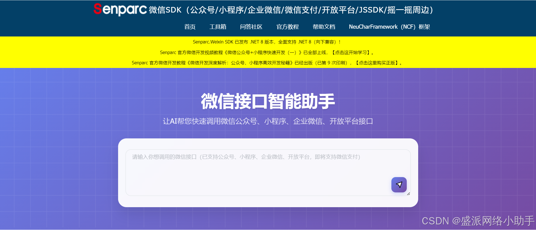Image resolution: width=536 pixels, height=230 pixels.
Task: Open 官方教程 from the navigation bar
Action: [x=288, y=27]
